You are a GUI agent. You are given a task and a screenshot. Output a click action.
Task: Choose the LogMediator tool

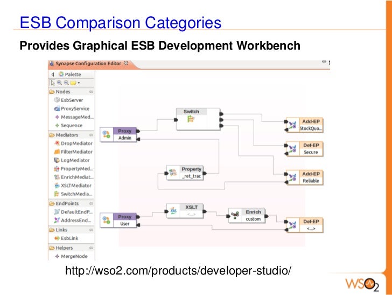[72, 160]
